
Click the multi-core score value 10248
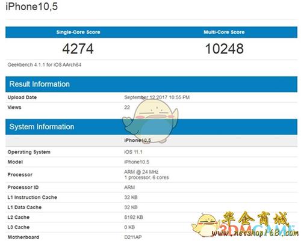click(225, 49)
